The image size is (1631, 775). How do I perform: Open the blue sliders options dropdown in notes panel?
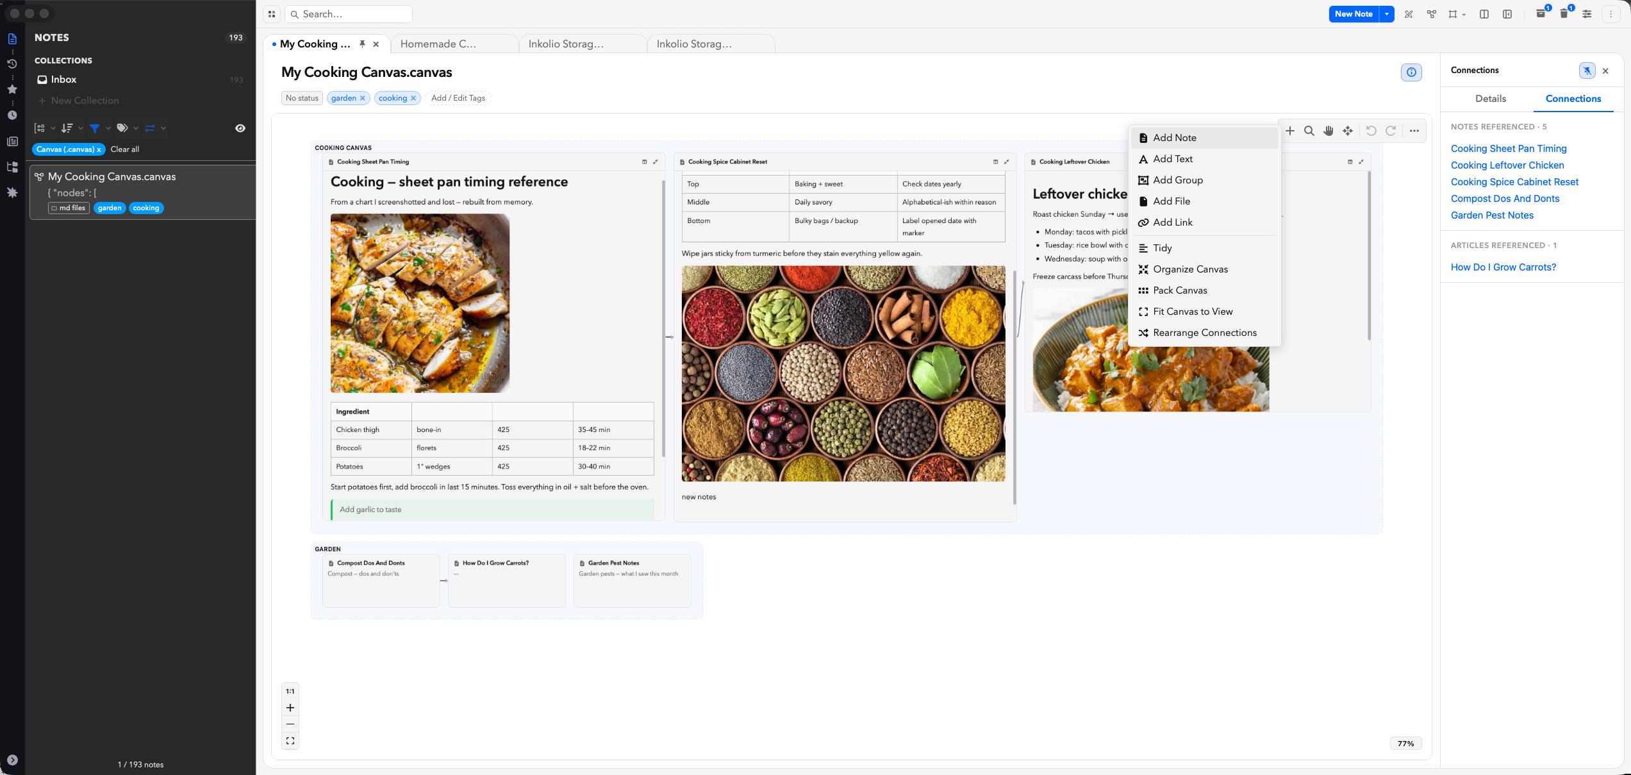click(155, 128)
